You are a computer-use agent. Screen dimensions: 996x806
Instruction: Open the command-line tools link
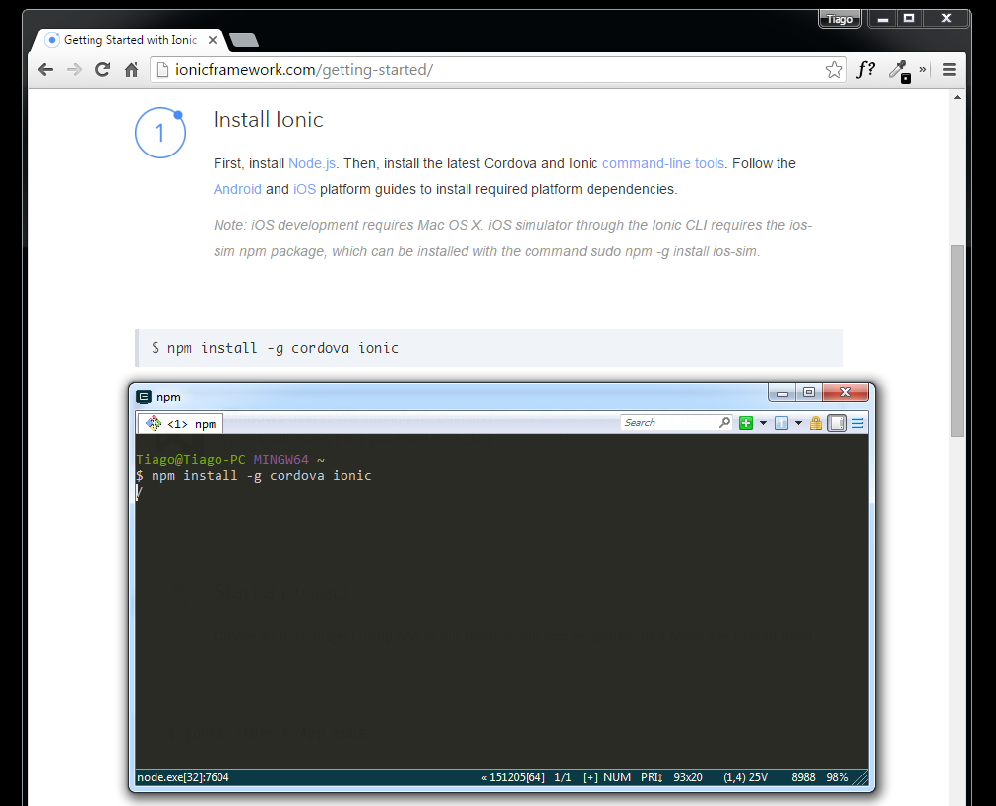(663, 164)
